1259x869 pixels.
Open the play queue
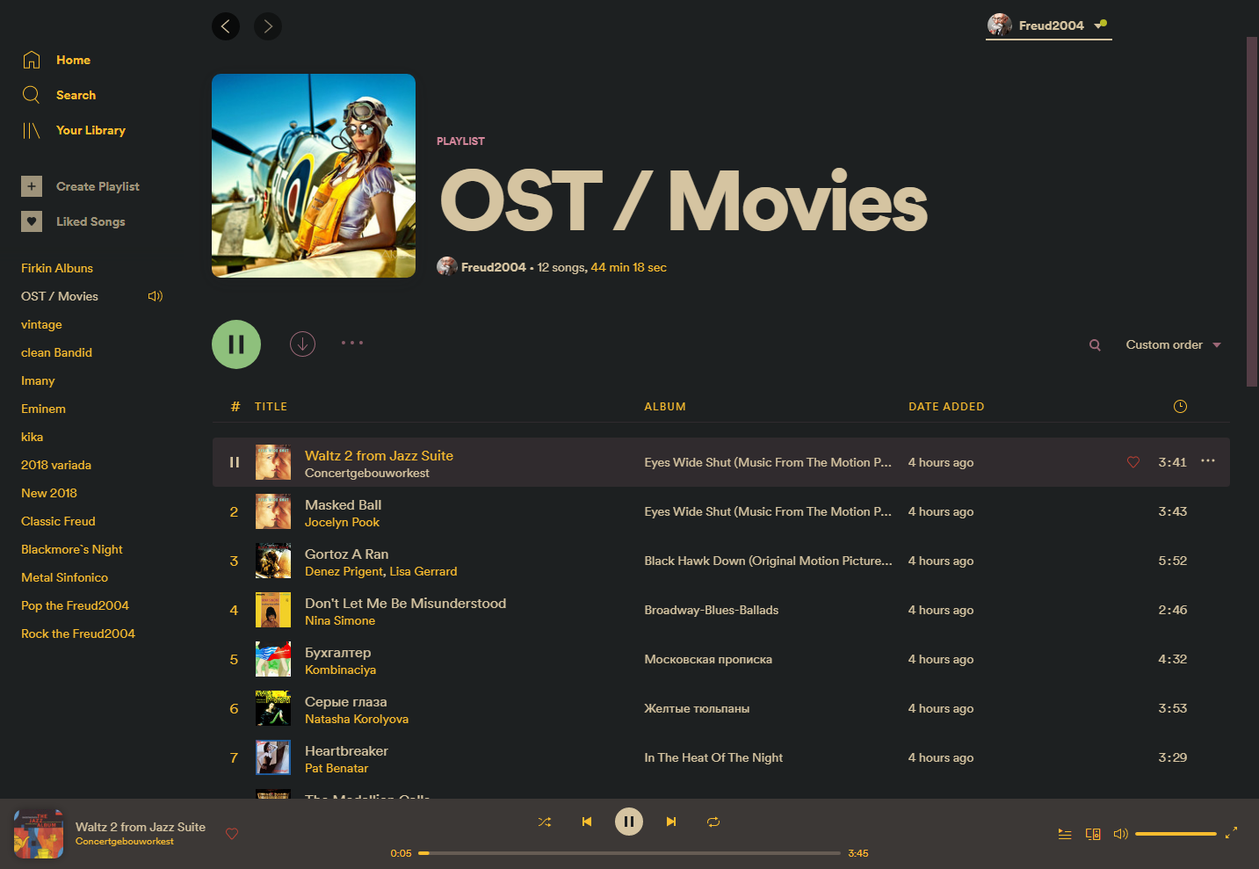1065,834
